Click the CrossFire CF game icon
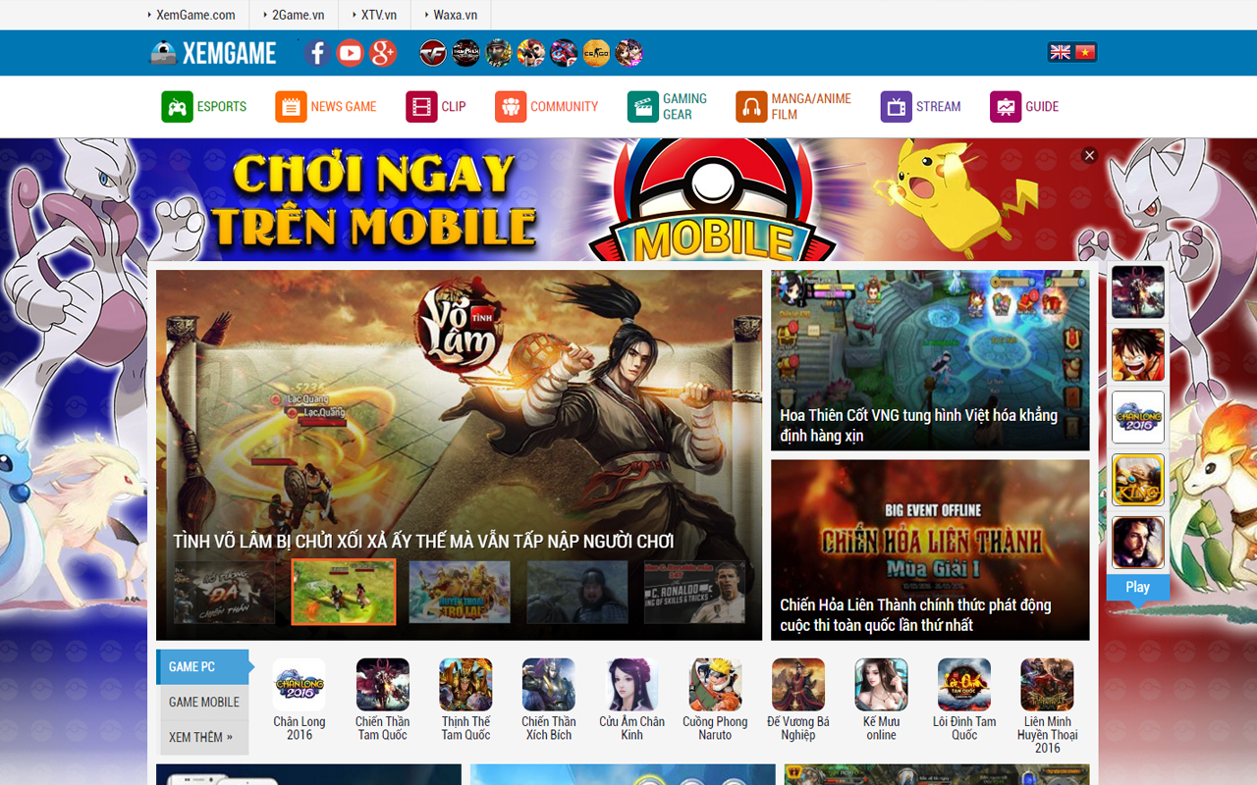This screenshot has height=785, width=1257. tap(433, 53)
